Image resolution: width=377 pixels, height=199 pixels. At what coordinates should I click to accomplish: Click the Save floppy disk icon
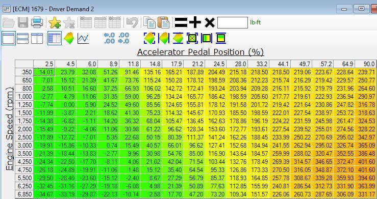point(23,22)
